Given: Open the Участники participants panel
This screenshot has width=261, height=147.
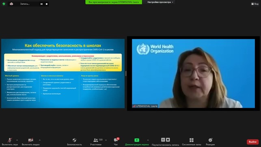Looking at the screenshot, I should point(96,140).
